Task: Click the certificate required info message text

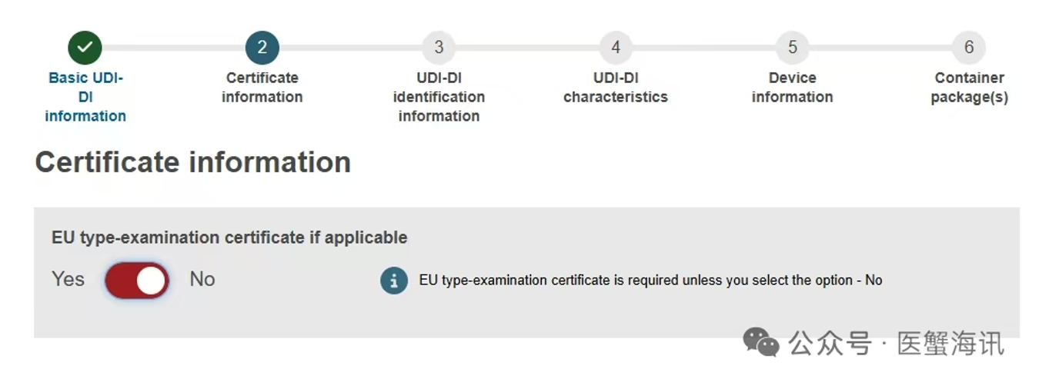Action: [650, 281]
